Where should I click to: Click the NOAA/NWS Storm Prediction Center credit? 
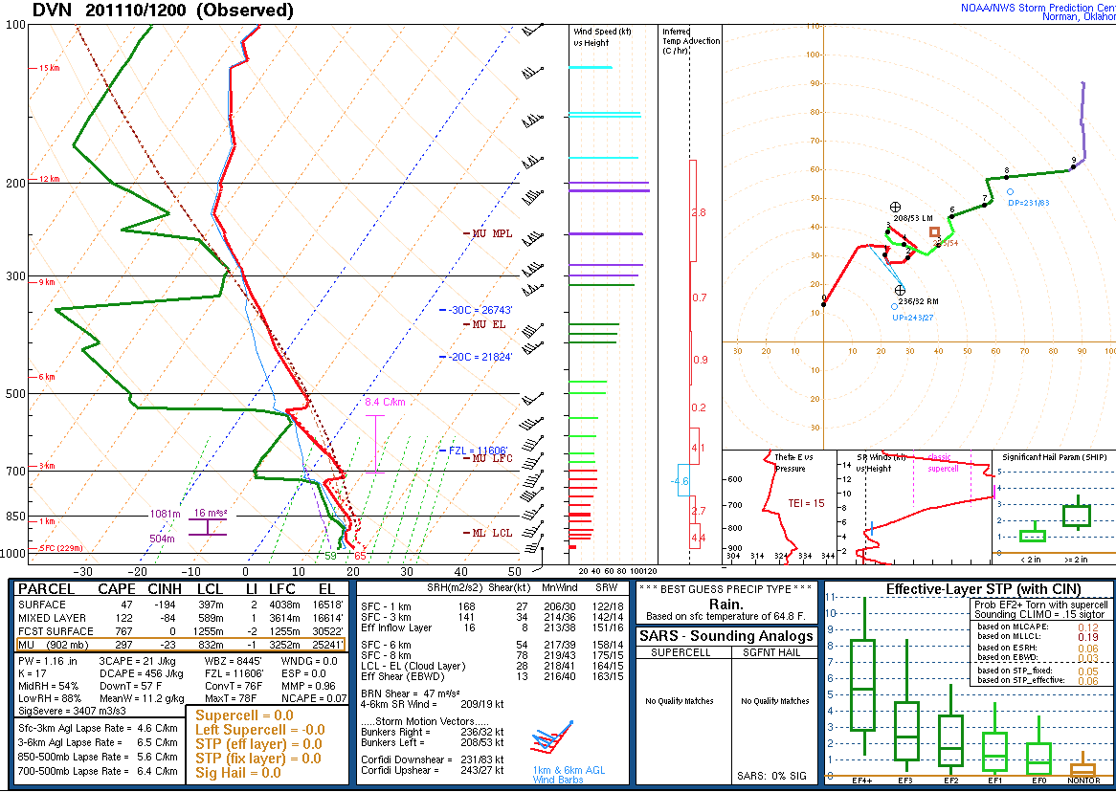coord(1038,8)
